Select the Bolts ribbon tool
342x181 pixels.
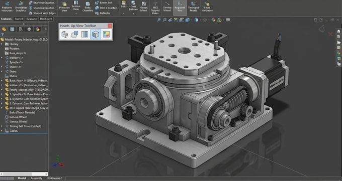tap(123, 5)
